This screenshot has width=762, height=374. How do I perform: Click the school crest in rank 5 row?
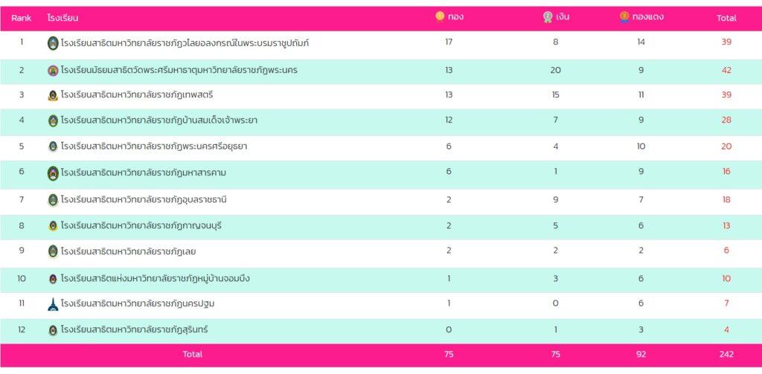53,146
